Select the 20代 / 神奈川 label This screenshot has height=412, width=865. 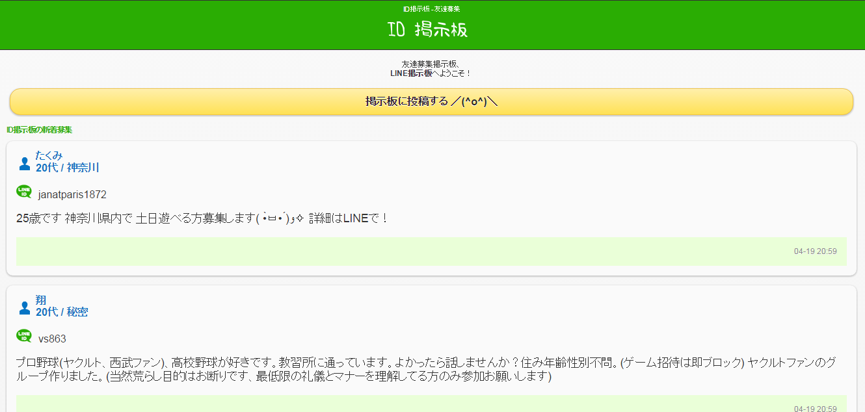67,168
